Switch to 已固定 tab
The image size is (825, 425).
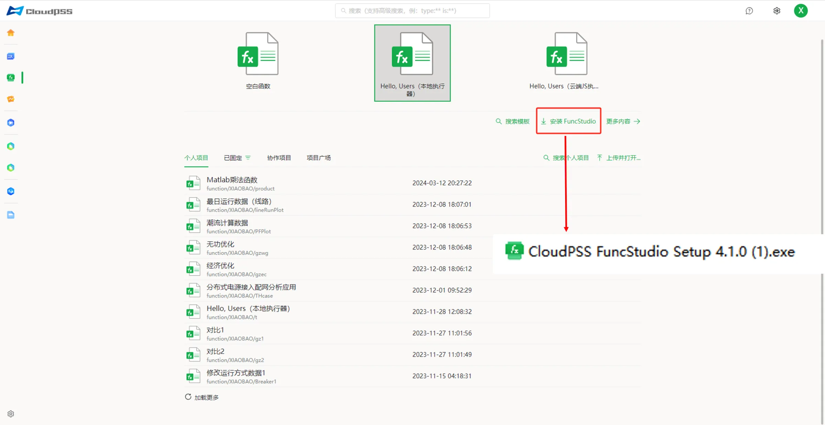click(x=233, y=158)
